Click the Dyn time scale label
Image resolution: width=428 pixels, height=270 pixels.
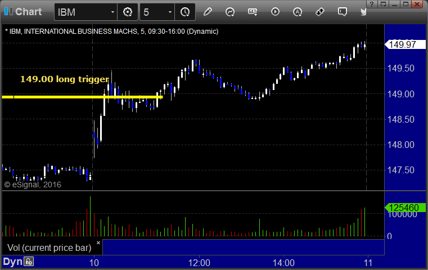(x=12, y=262)
